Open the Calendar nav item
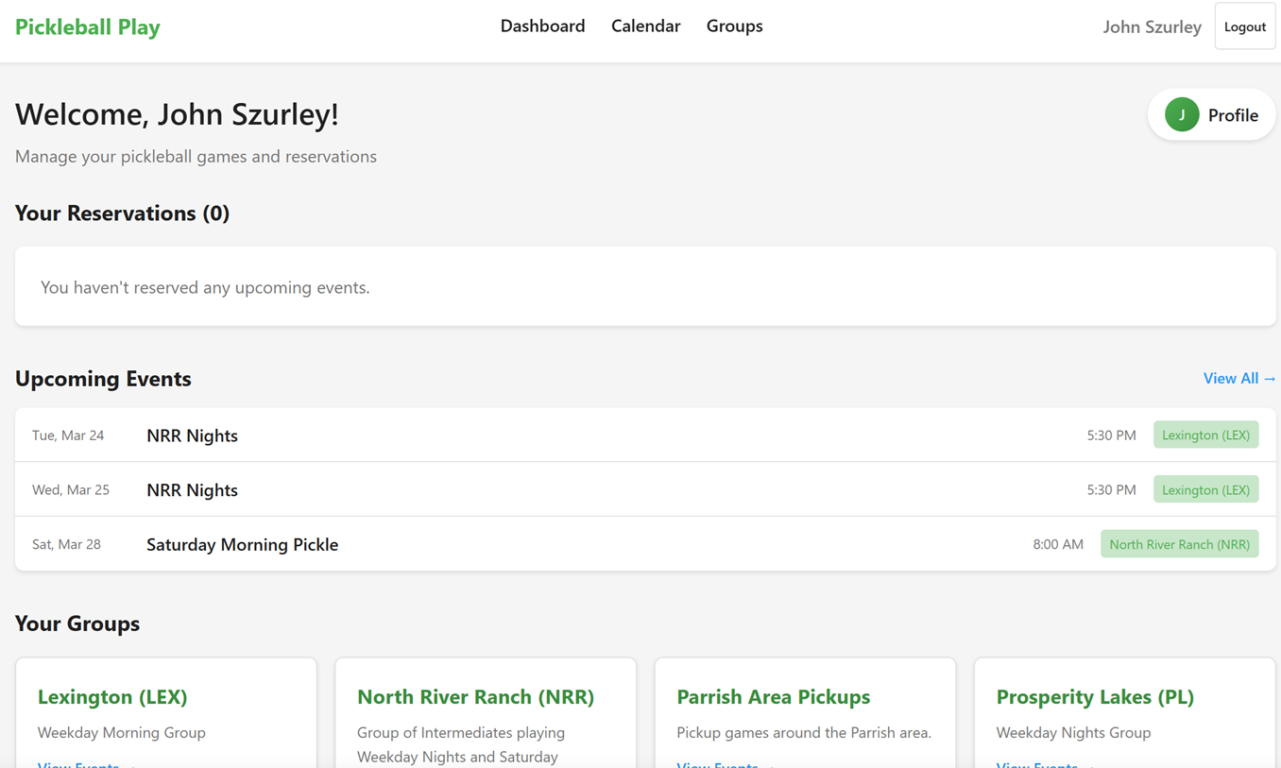The width and height of the screenshot is (1281, 768). coord(645,26)
